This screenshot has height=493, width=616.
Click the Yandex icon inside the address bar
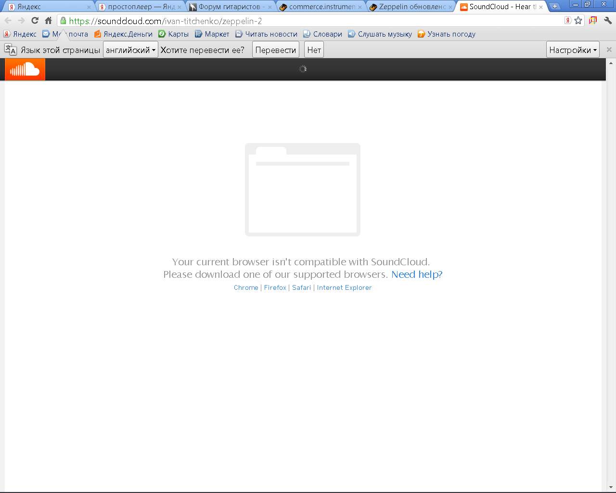click(x=568, y=21)
